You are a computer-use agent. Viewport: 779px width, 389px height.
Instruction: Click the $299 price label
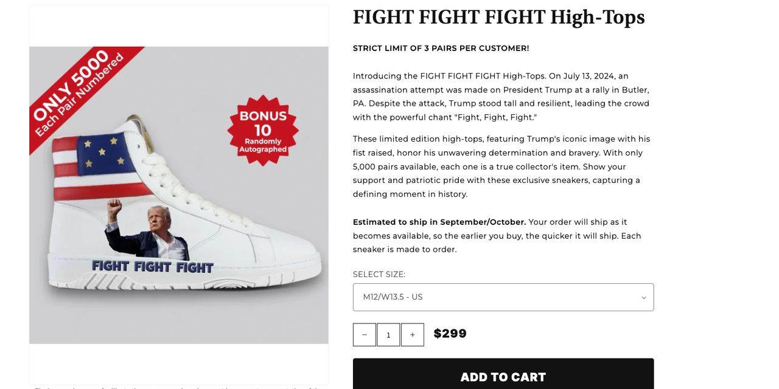click(x=450, y=334)
